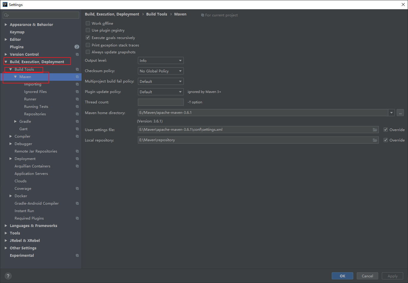The height and width of the screenshot is (283, 408).
Task: Click the folder icon in User settings file
Action: coord(375,130)
